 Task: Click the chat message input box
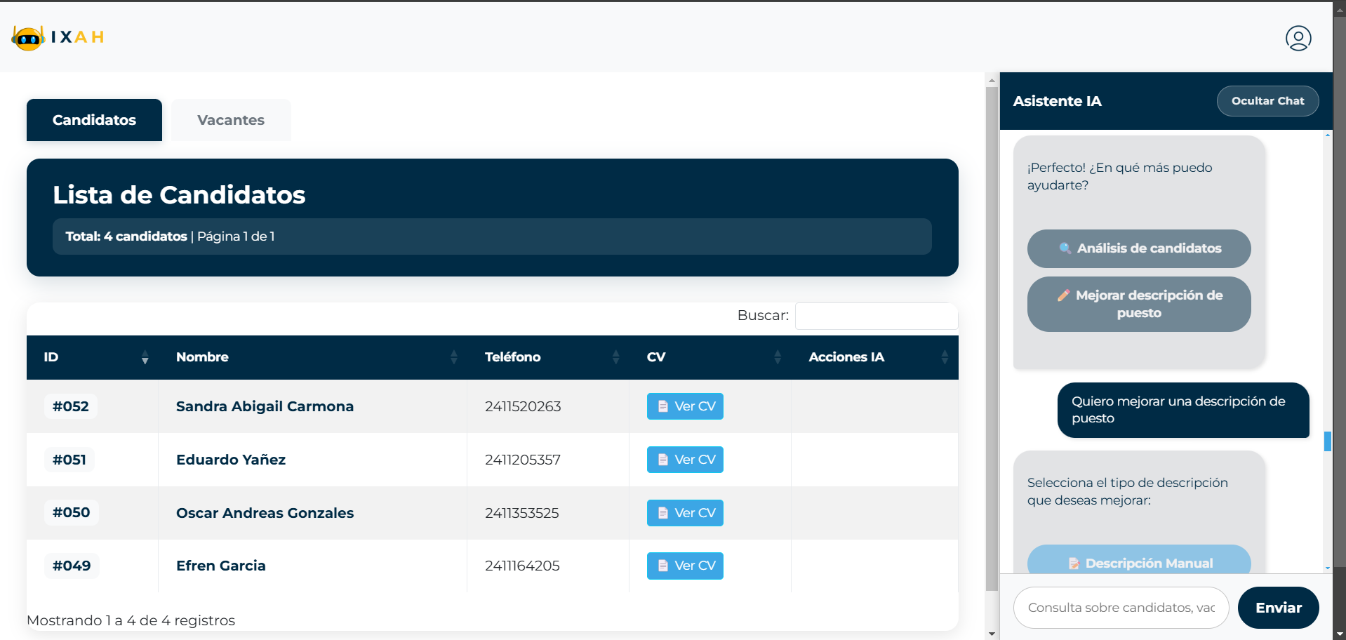pos(1121,608)
